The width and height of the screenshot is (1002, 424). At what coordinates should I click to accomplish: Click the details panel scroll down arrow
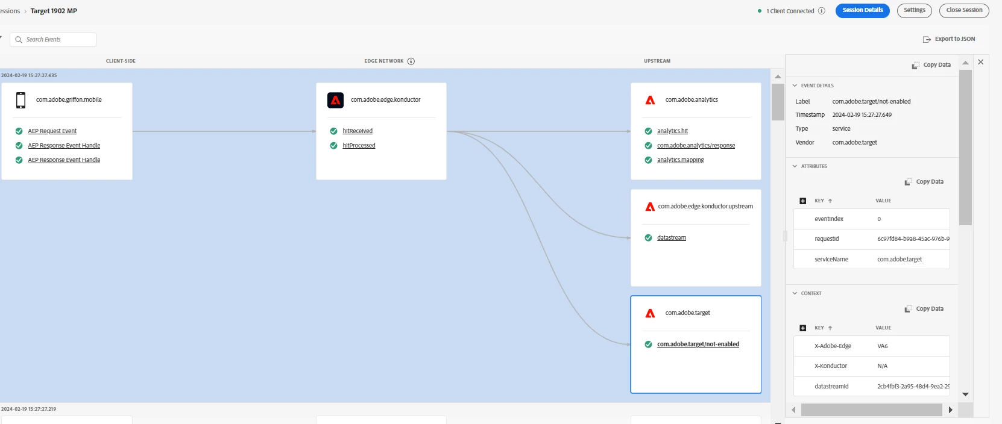point(965,394)
